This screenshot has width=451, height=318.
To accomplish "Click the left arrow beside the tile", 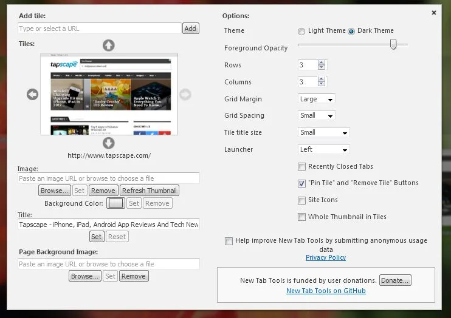I will [x=33, y=94].
